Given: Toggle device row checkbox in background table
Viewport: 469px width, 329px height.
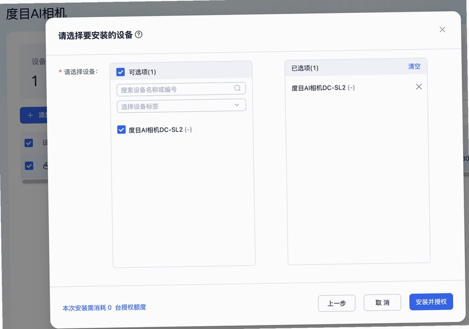Looking at the screenshot, I should coord(29,166).
